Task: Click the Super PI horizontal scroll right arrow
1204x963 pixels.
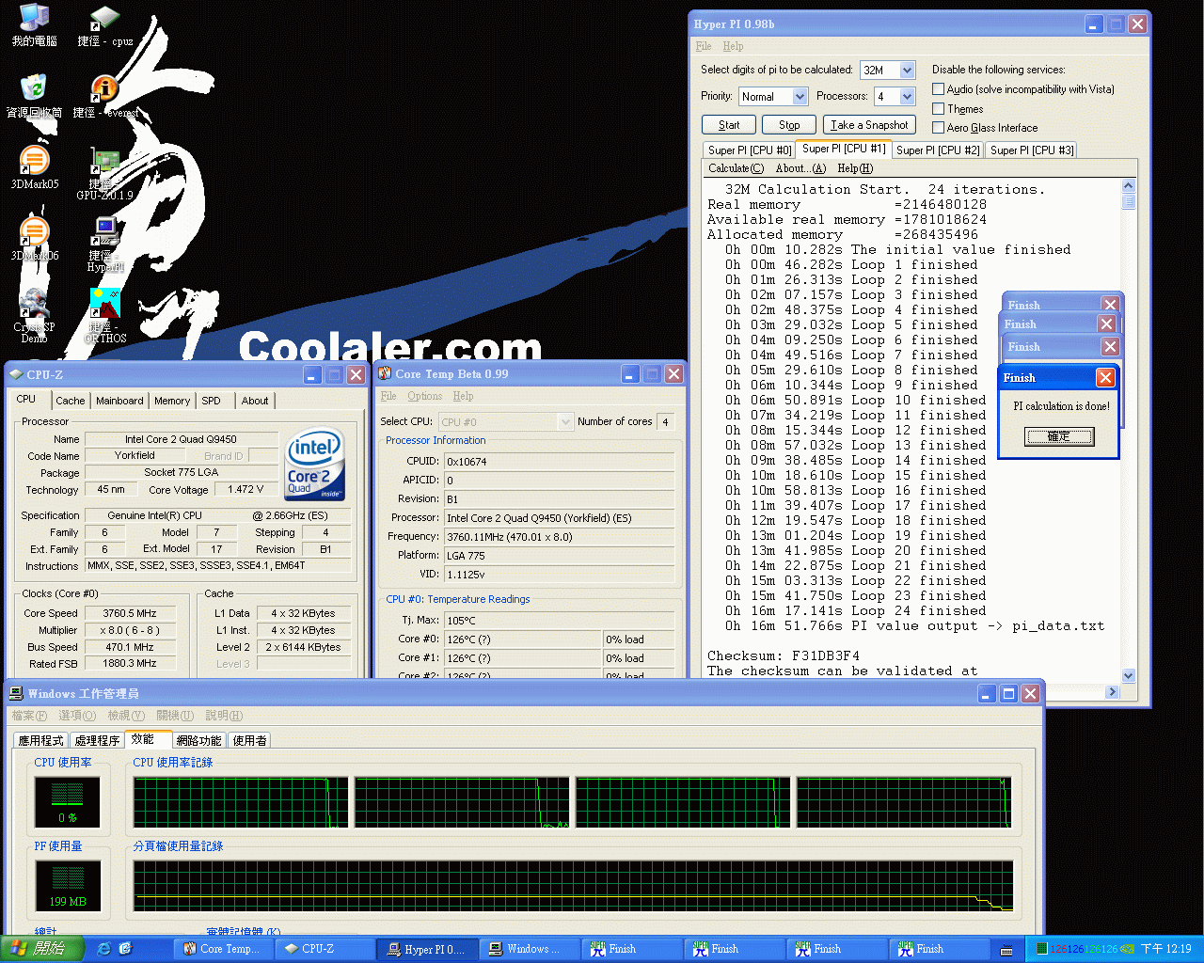Action: [x=1113, y=691]
